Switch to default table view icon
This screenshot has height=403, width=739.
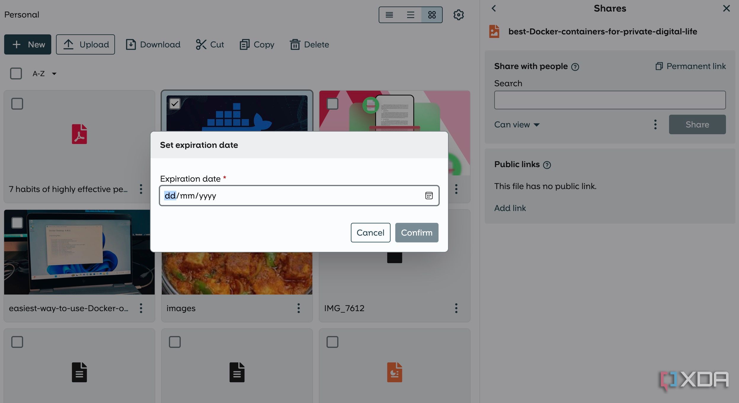(x=411, y=15)
